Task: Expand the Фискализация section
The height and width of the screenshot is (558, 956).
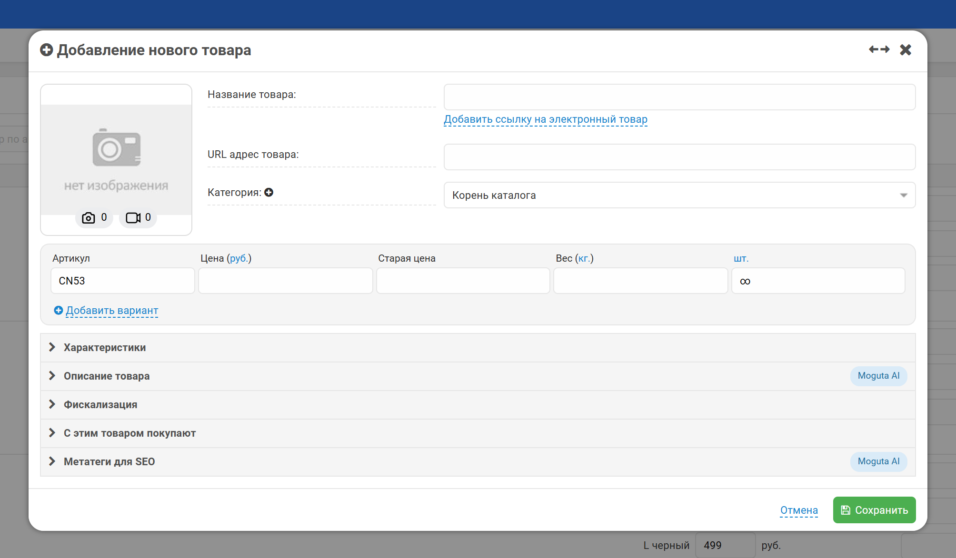Action: (x=100, y=405)
